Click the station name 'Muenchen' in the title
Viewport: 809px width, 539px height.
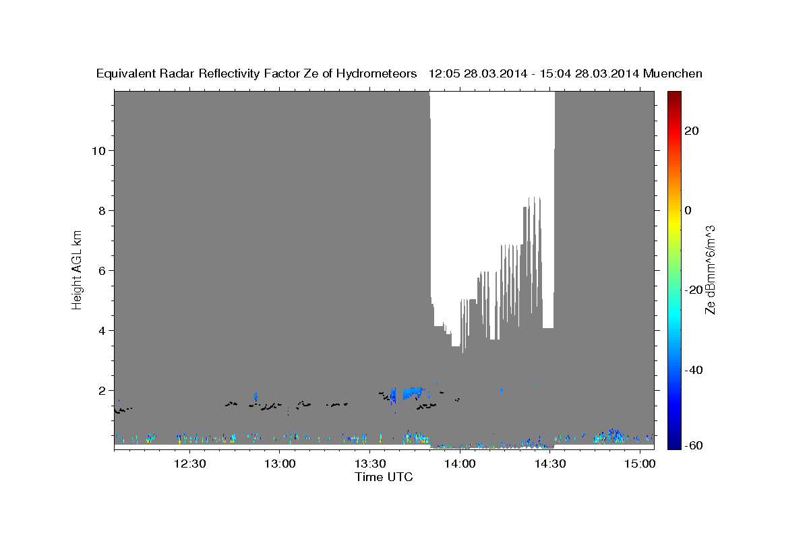coord(673,73)
